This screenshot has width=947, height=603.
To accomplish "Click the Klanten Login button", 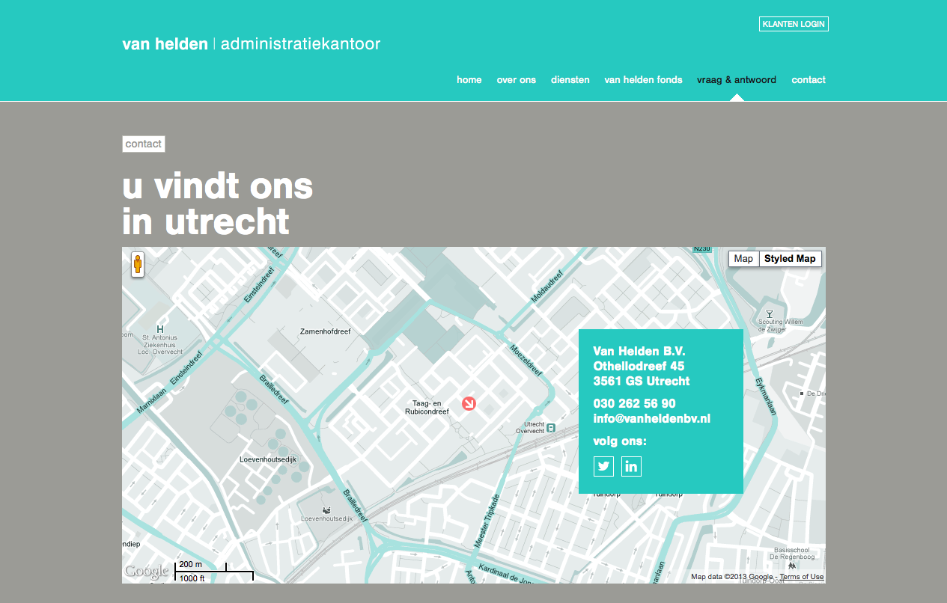I will click(x=794, y=24).
